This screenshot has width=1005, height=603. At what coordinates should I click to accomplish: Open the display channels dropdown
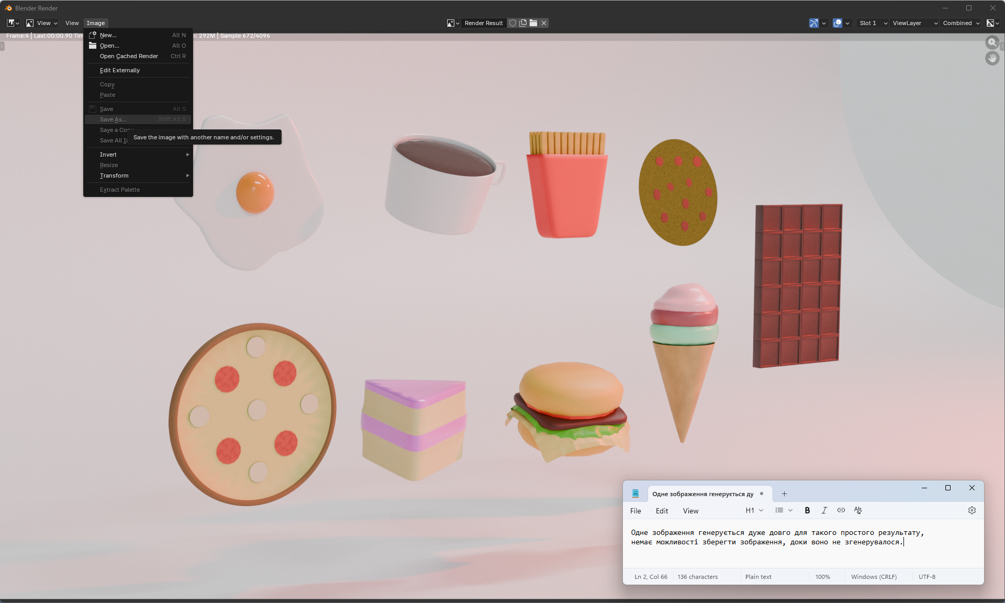point(993,23)
